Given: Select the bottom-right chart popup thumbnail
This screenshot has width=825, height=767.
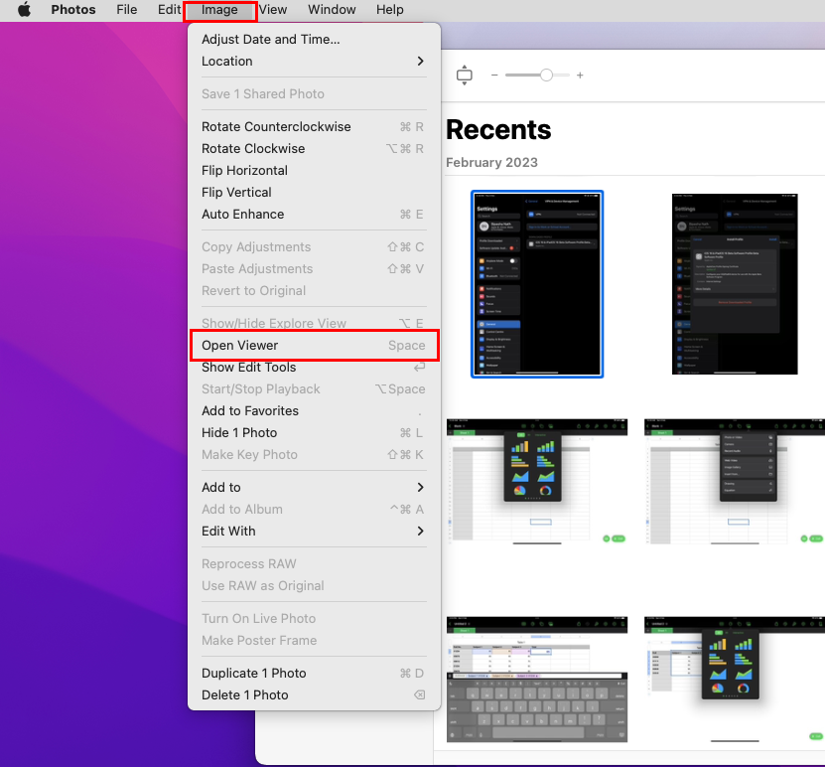Looking at the screenshot, I should point(735,680).
